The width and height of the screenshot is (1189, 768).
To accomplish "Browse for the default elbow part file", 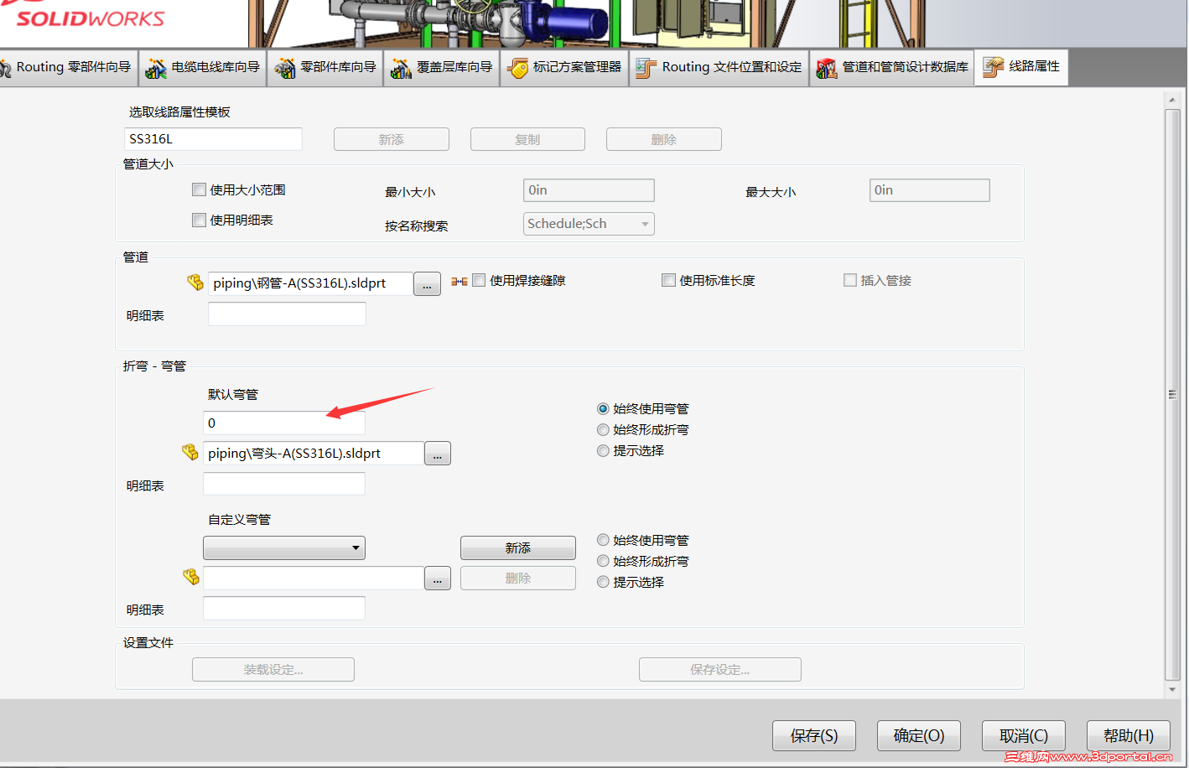I will (x=438, y=454).
